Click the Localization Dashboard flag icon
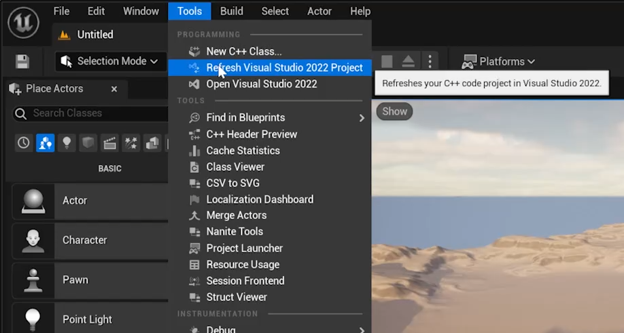The width and height of the screenshot is (624, 333). (x=194, y=199)
